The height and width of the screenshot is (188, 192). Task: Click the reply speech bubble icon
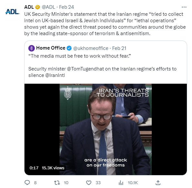(27, 183)
